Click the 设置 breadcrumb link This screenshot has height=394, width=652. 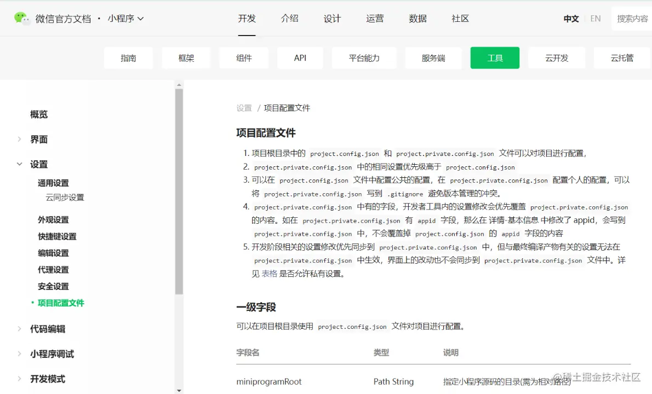[244, 108]
